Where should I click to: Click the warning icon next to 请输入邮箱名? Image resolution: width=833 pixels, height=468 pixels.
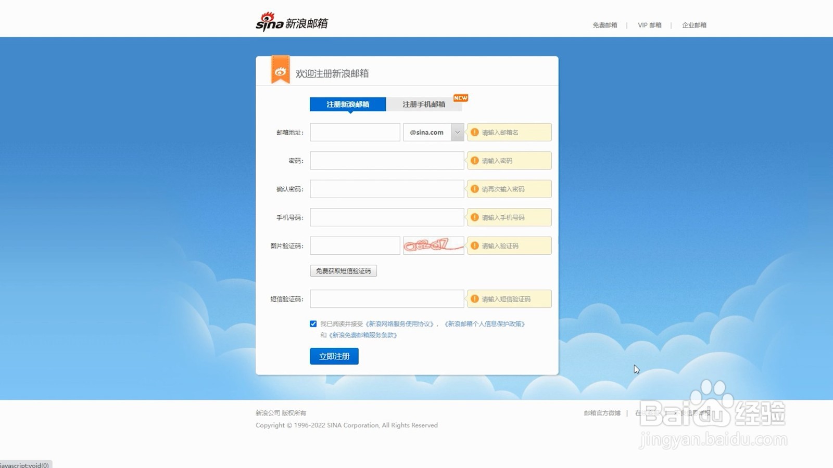[x=474, y=132]
